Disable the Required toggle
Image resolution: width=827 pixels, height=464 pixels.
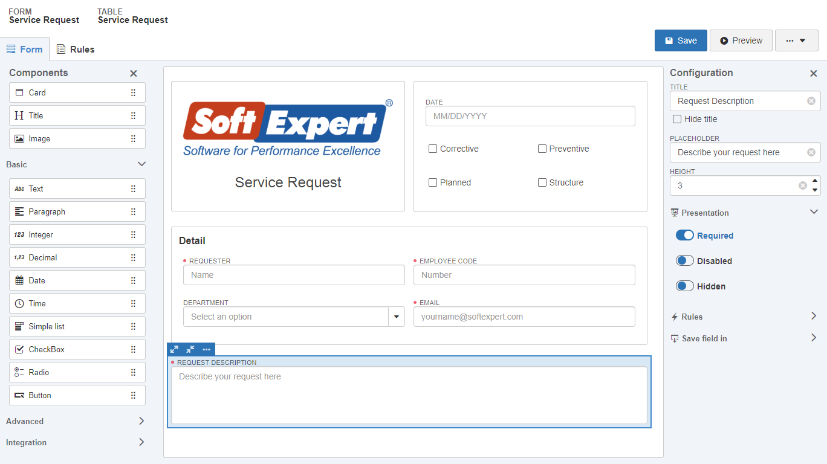pyautogui.click(x=685, y=235)
